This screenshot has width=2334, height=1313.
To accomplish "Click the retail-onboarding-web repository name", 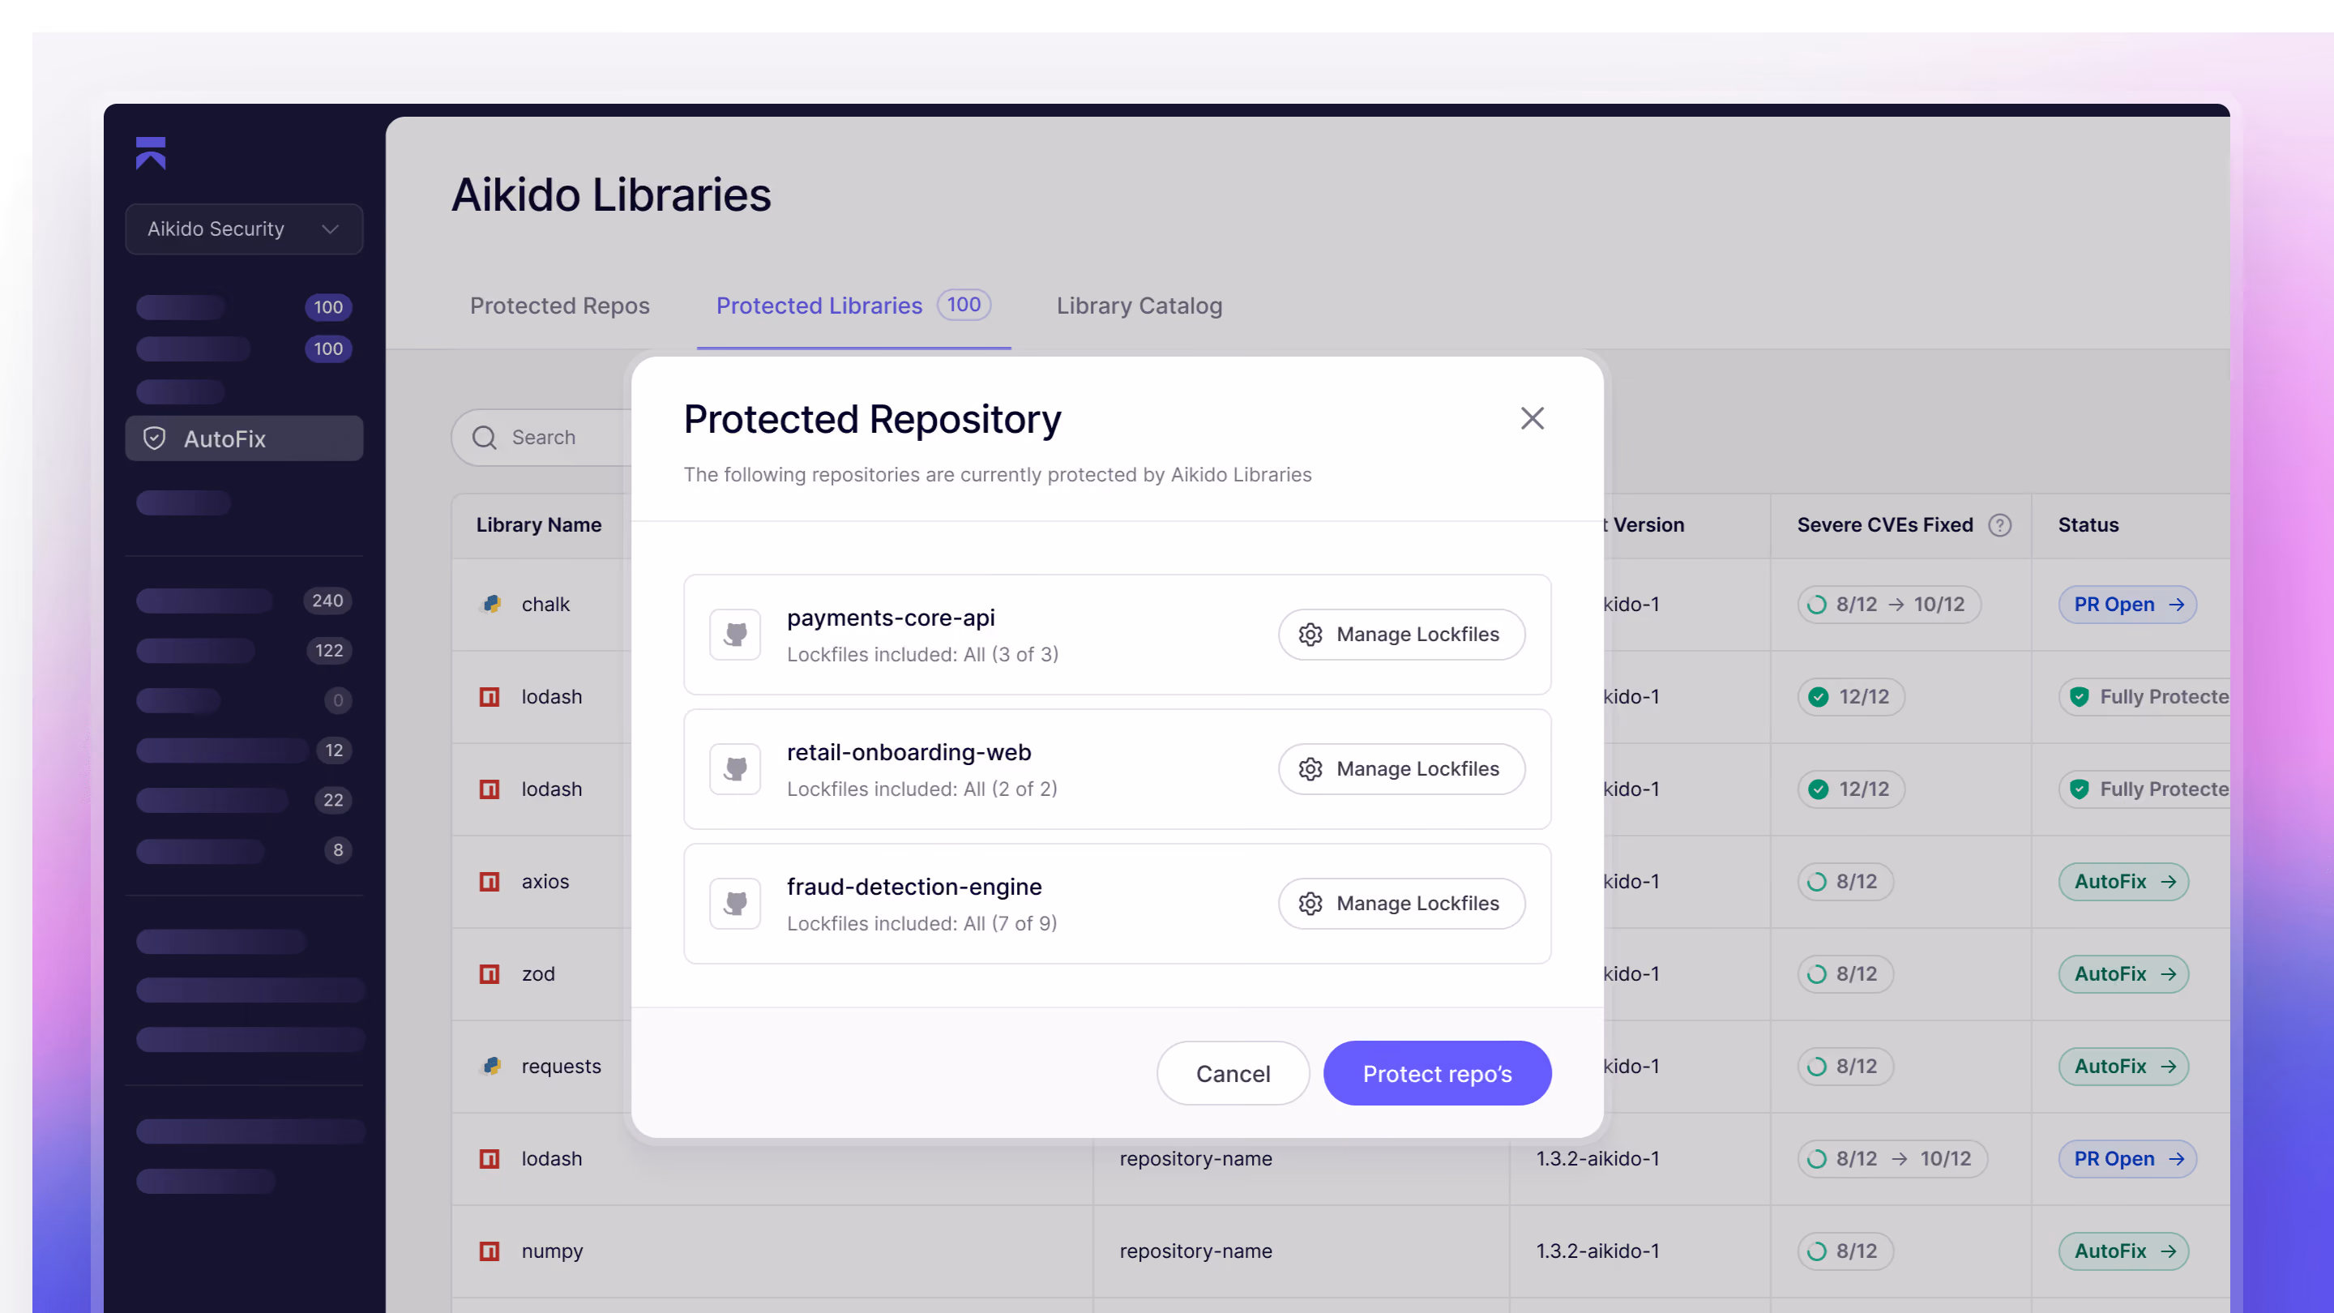I will click(908, 752).
